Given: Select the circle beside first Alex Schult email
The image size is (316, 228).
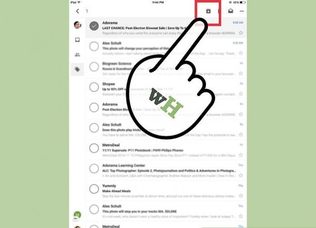Looking at the screenshot, I should 94,46.
